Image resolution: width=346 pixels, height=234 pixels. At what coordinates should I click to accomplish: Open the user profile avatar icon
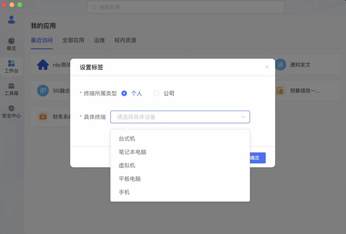pos(12,20)
